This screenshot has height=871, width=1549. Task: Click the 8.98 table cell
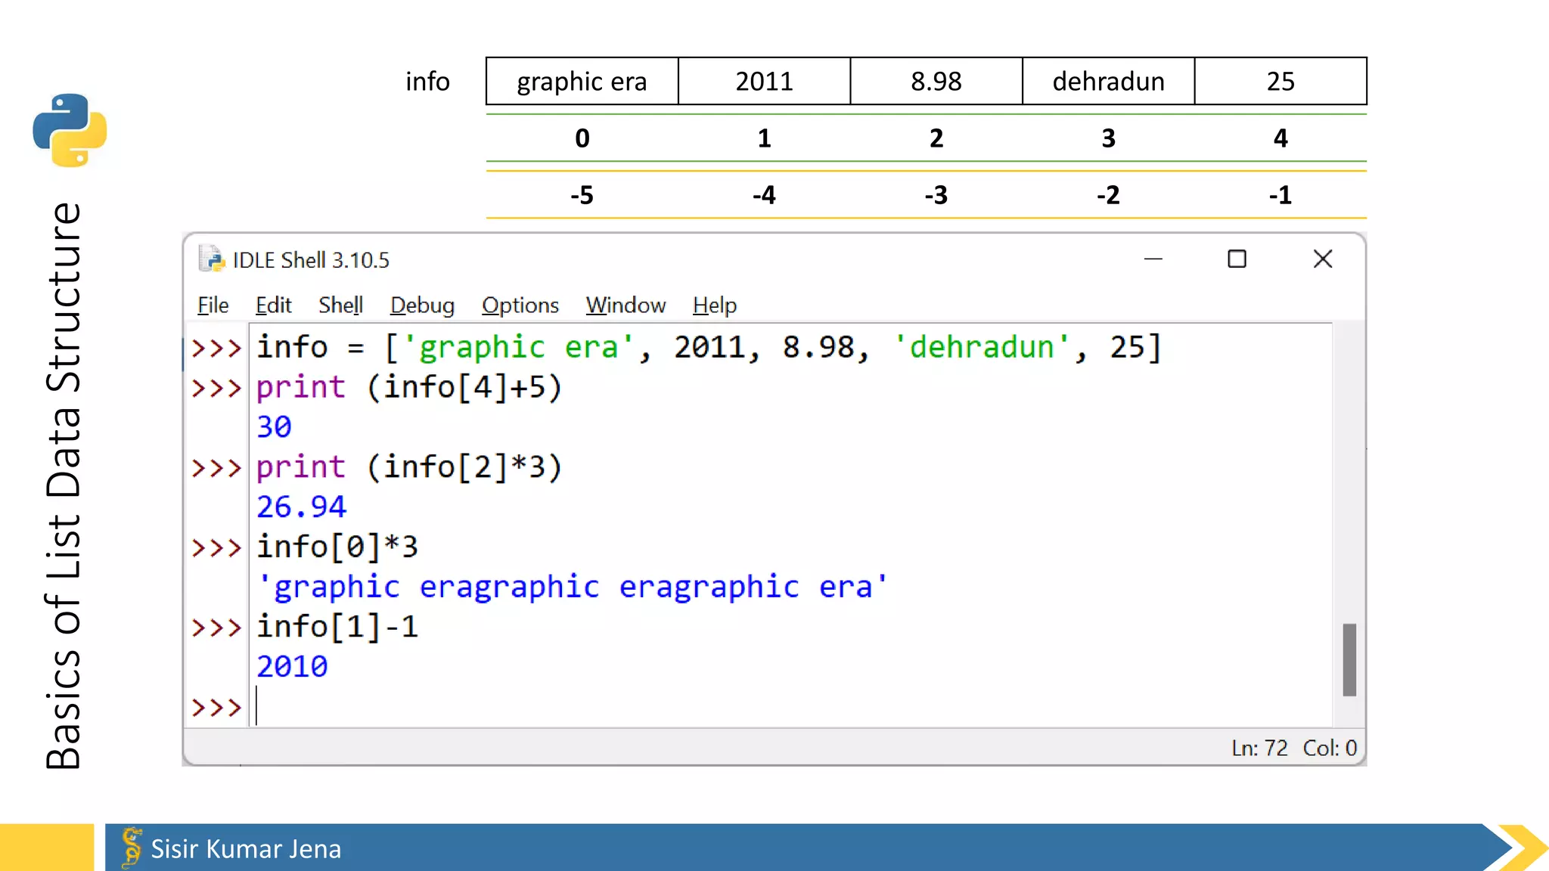936,81
